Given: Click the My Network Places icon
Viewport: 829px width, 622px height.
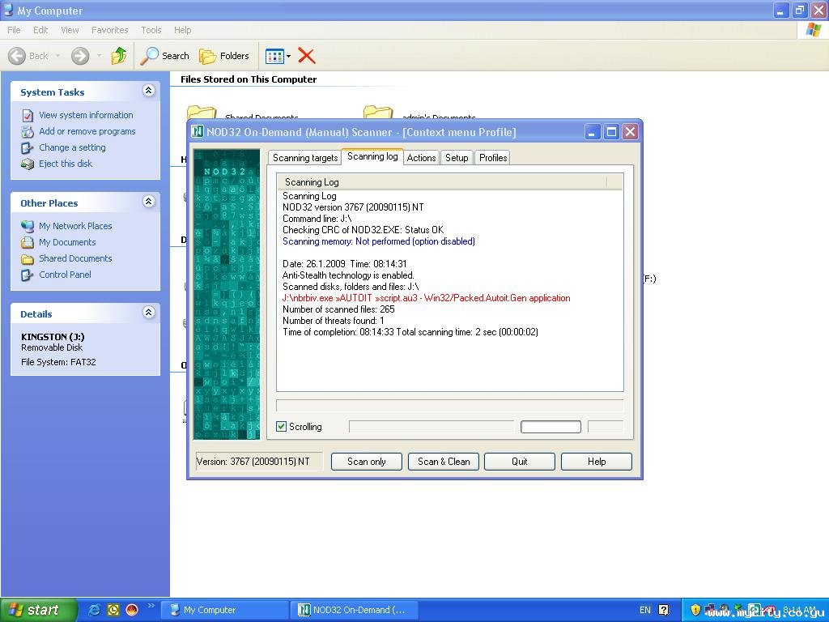Looking at the screenshot, I should 28,227.
